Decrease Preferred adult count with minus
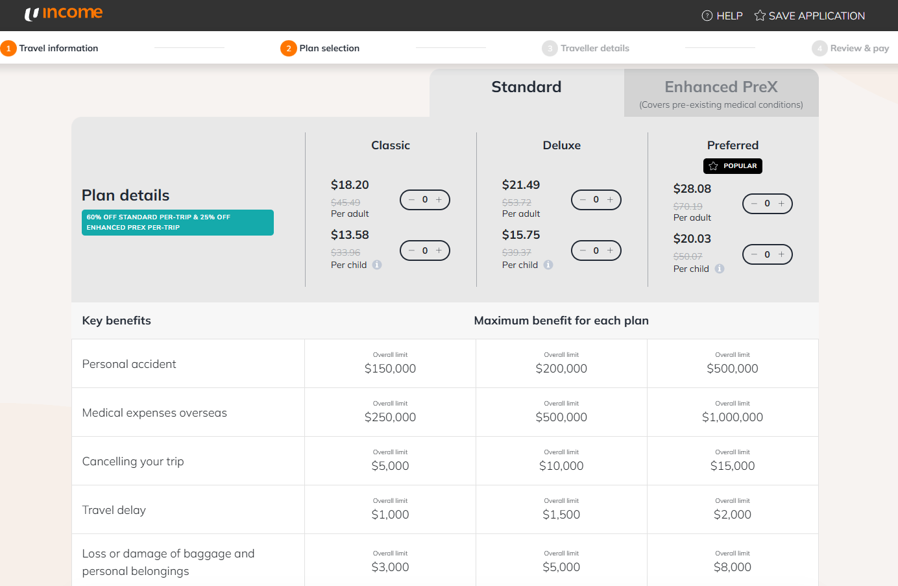This screenshot has width=898, height=586. coord(754,204)
